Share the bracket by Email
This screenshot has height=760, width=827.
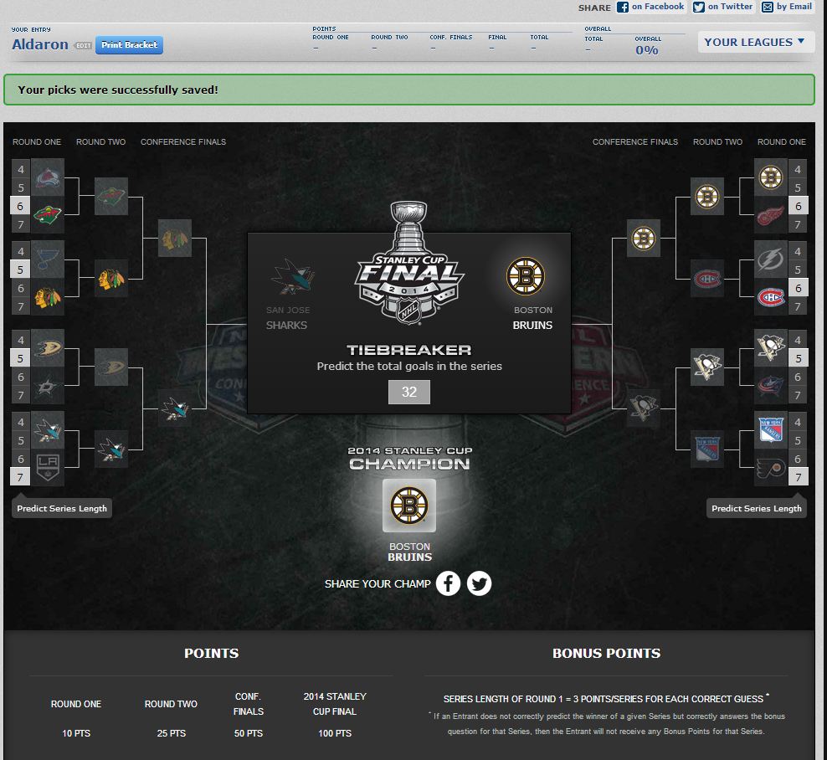(787, 7)
